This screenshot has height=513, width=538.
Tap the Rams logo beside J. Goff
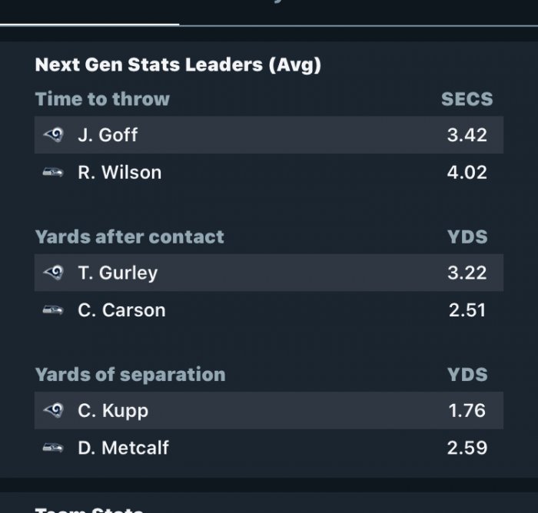53,134
